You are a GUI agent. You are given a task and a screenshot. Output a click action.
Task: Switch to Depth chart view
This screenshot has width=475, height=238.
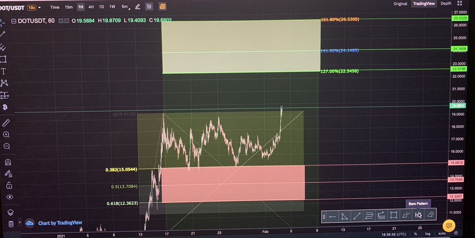[446, 4]
